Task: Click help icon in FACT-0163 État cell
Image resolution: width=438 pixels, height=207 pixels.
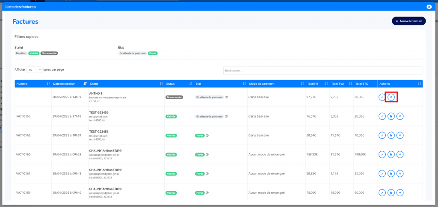Action: tap(226, 116)
